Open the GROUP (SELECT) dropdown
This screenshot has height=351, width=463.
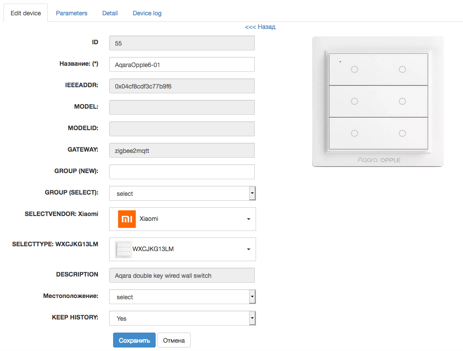(x=182, y=193)
